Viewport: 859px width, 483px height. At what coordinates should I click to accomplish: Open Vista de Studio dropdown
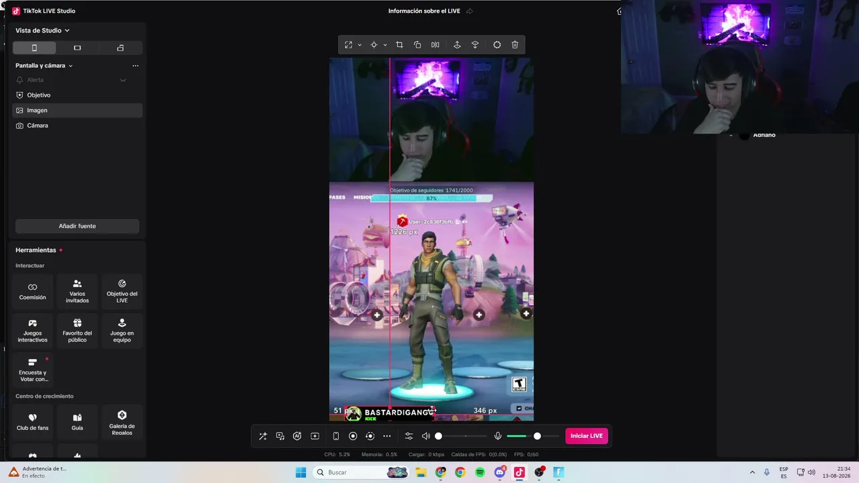point(42,30)
